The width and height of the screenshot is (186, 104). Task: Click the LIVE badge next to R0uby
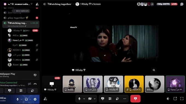click(x=35, y=30)
